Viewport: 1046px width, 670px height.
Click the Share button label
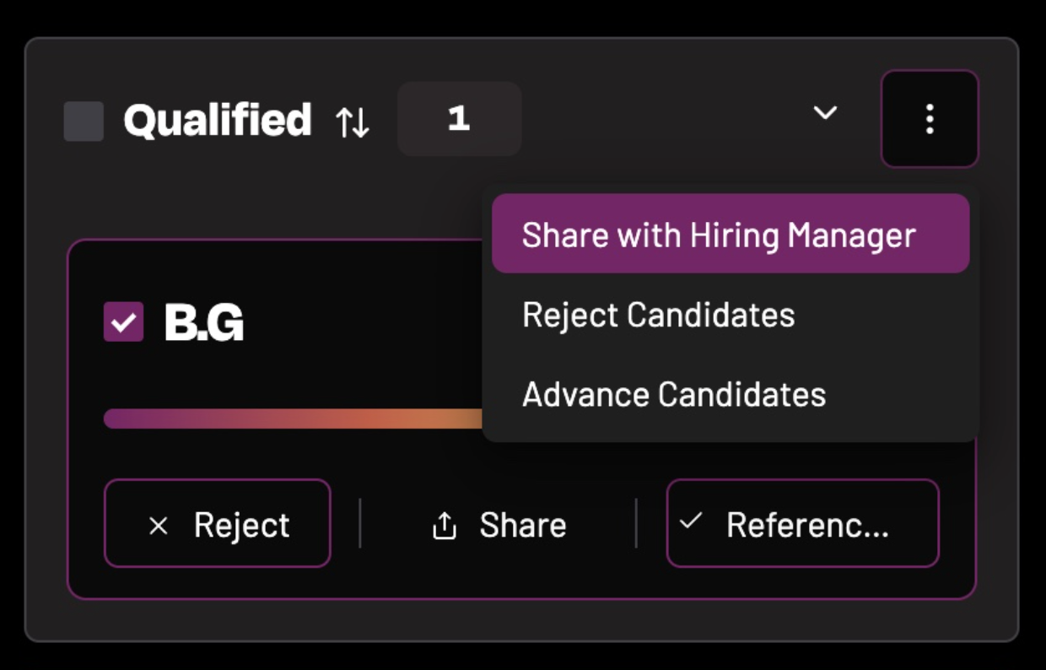pos(523,525)
